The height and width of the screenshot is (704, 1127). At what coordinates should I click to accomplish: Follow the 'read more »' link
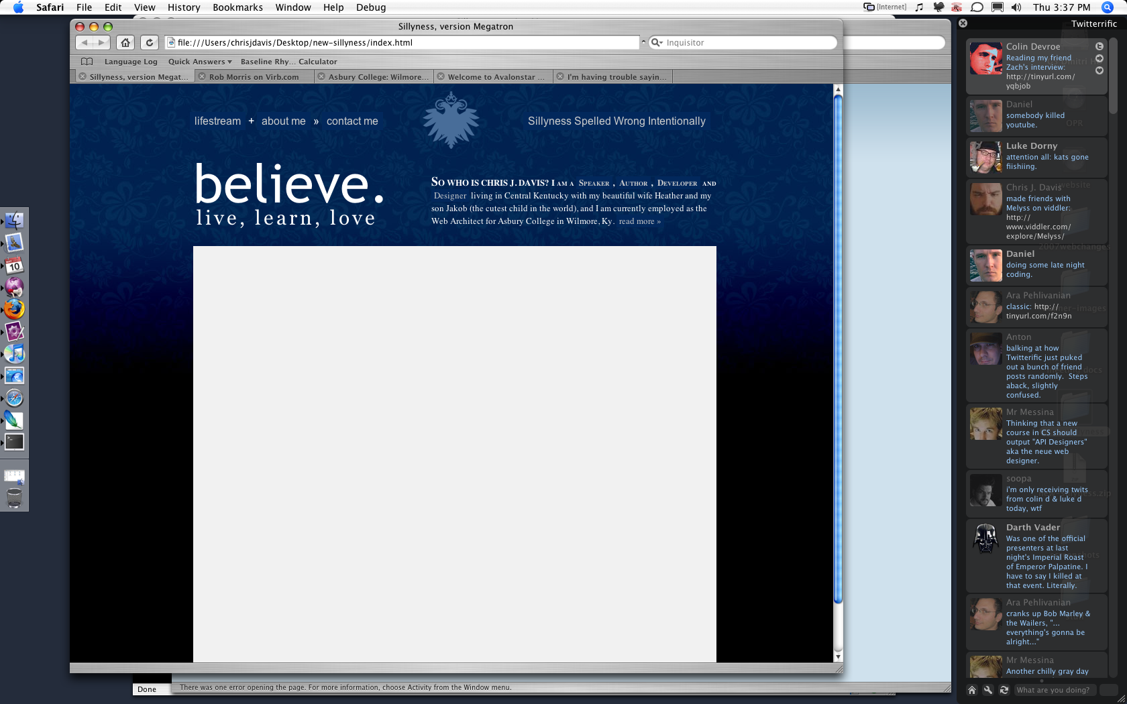639,221
